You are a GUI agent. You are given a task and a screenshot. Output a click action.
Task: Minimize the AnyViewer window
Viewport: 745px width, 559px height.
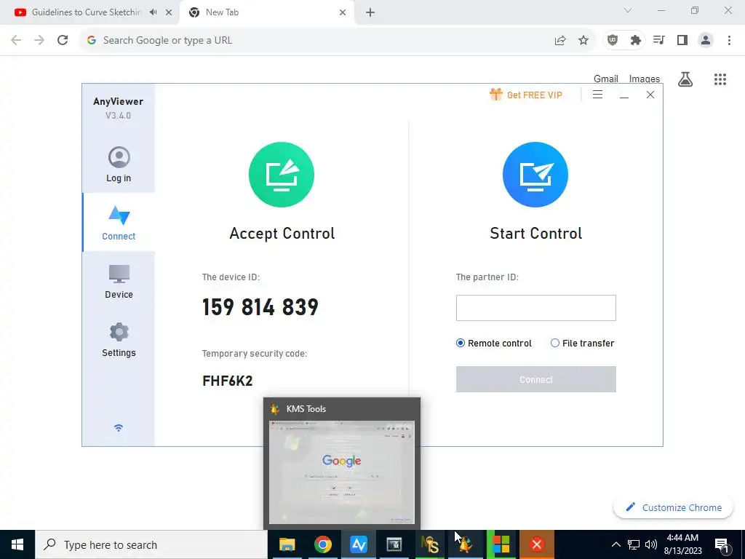(624, 95)
